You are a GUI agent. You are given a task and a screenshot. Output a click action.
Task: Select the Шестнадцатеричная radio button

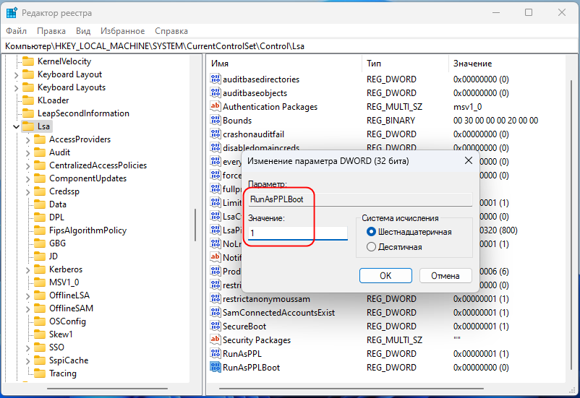coord(371,232)
